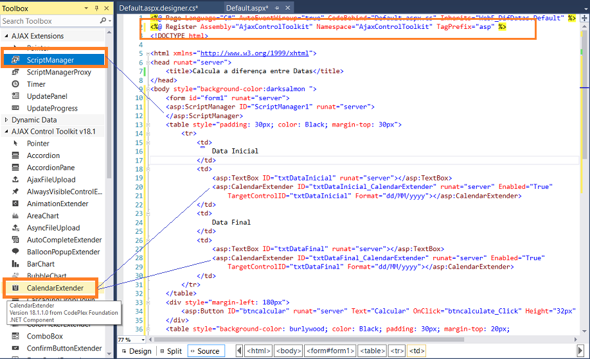
Task: Click in the Search Toolbox field
Action: click(x=51, y=21)
